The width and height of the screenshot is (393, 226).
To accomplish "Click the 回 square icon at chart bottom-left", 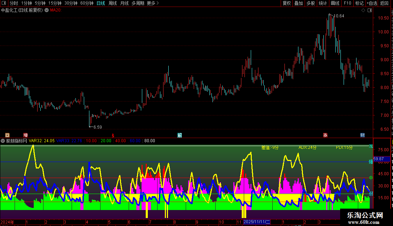I will pos(7,135).
